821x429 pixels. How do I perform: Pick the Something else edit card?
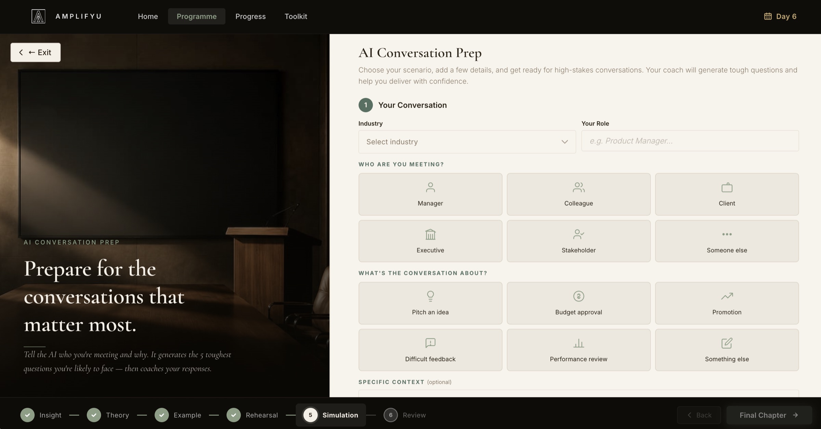click(727, 350)
